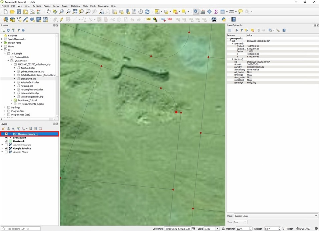Open the Statistical Summary sigma icon
319x231 pixels.
click(216, 12)
